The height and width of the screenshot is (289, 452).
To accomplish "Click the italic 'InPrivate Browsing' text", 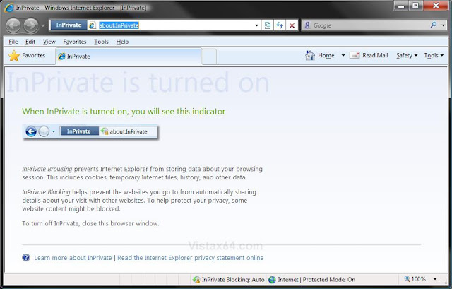I will coord(47,169).
